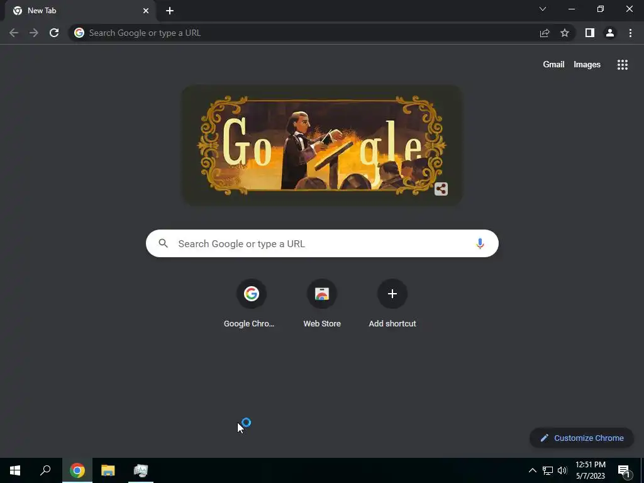The height and width of the screenshot is (483, 644).
Task: Select the New Tab tab
Action: (x=80, y=11)
